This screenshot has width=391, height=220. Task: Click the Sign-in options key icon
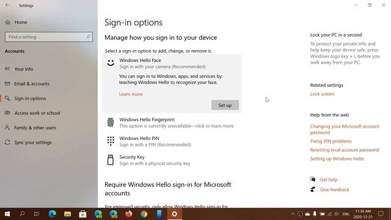[7, 98]
